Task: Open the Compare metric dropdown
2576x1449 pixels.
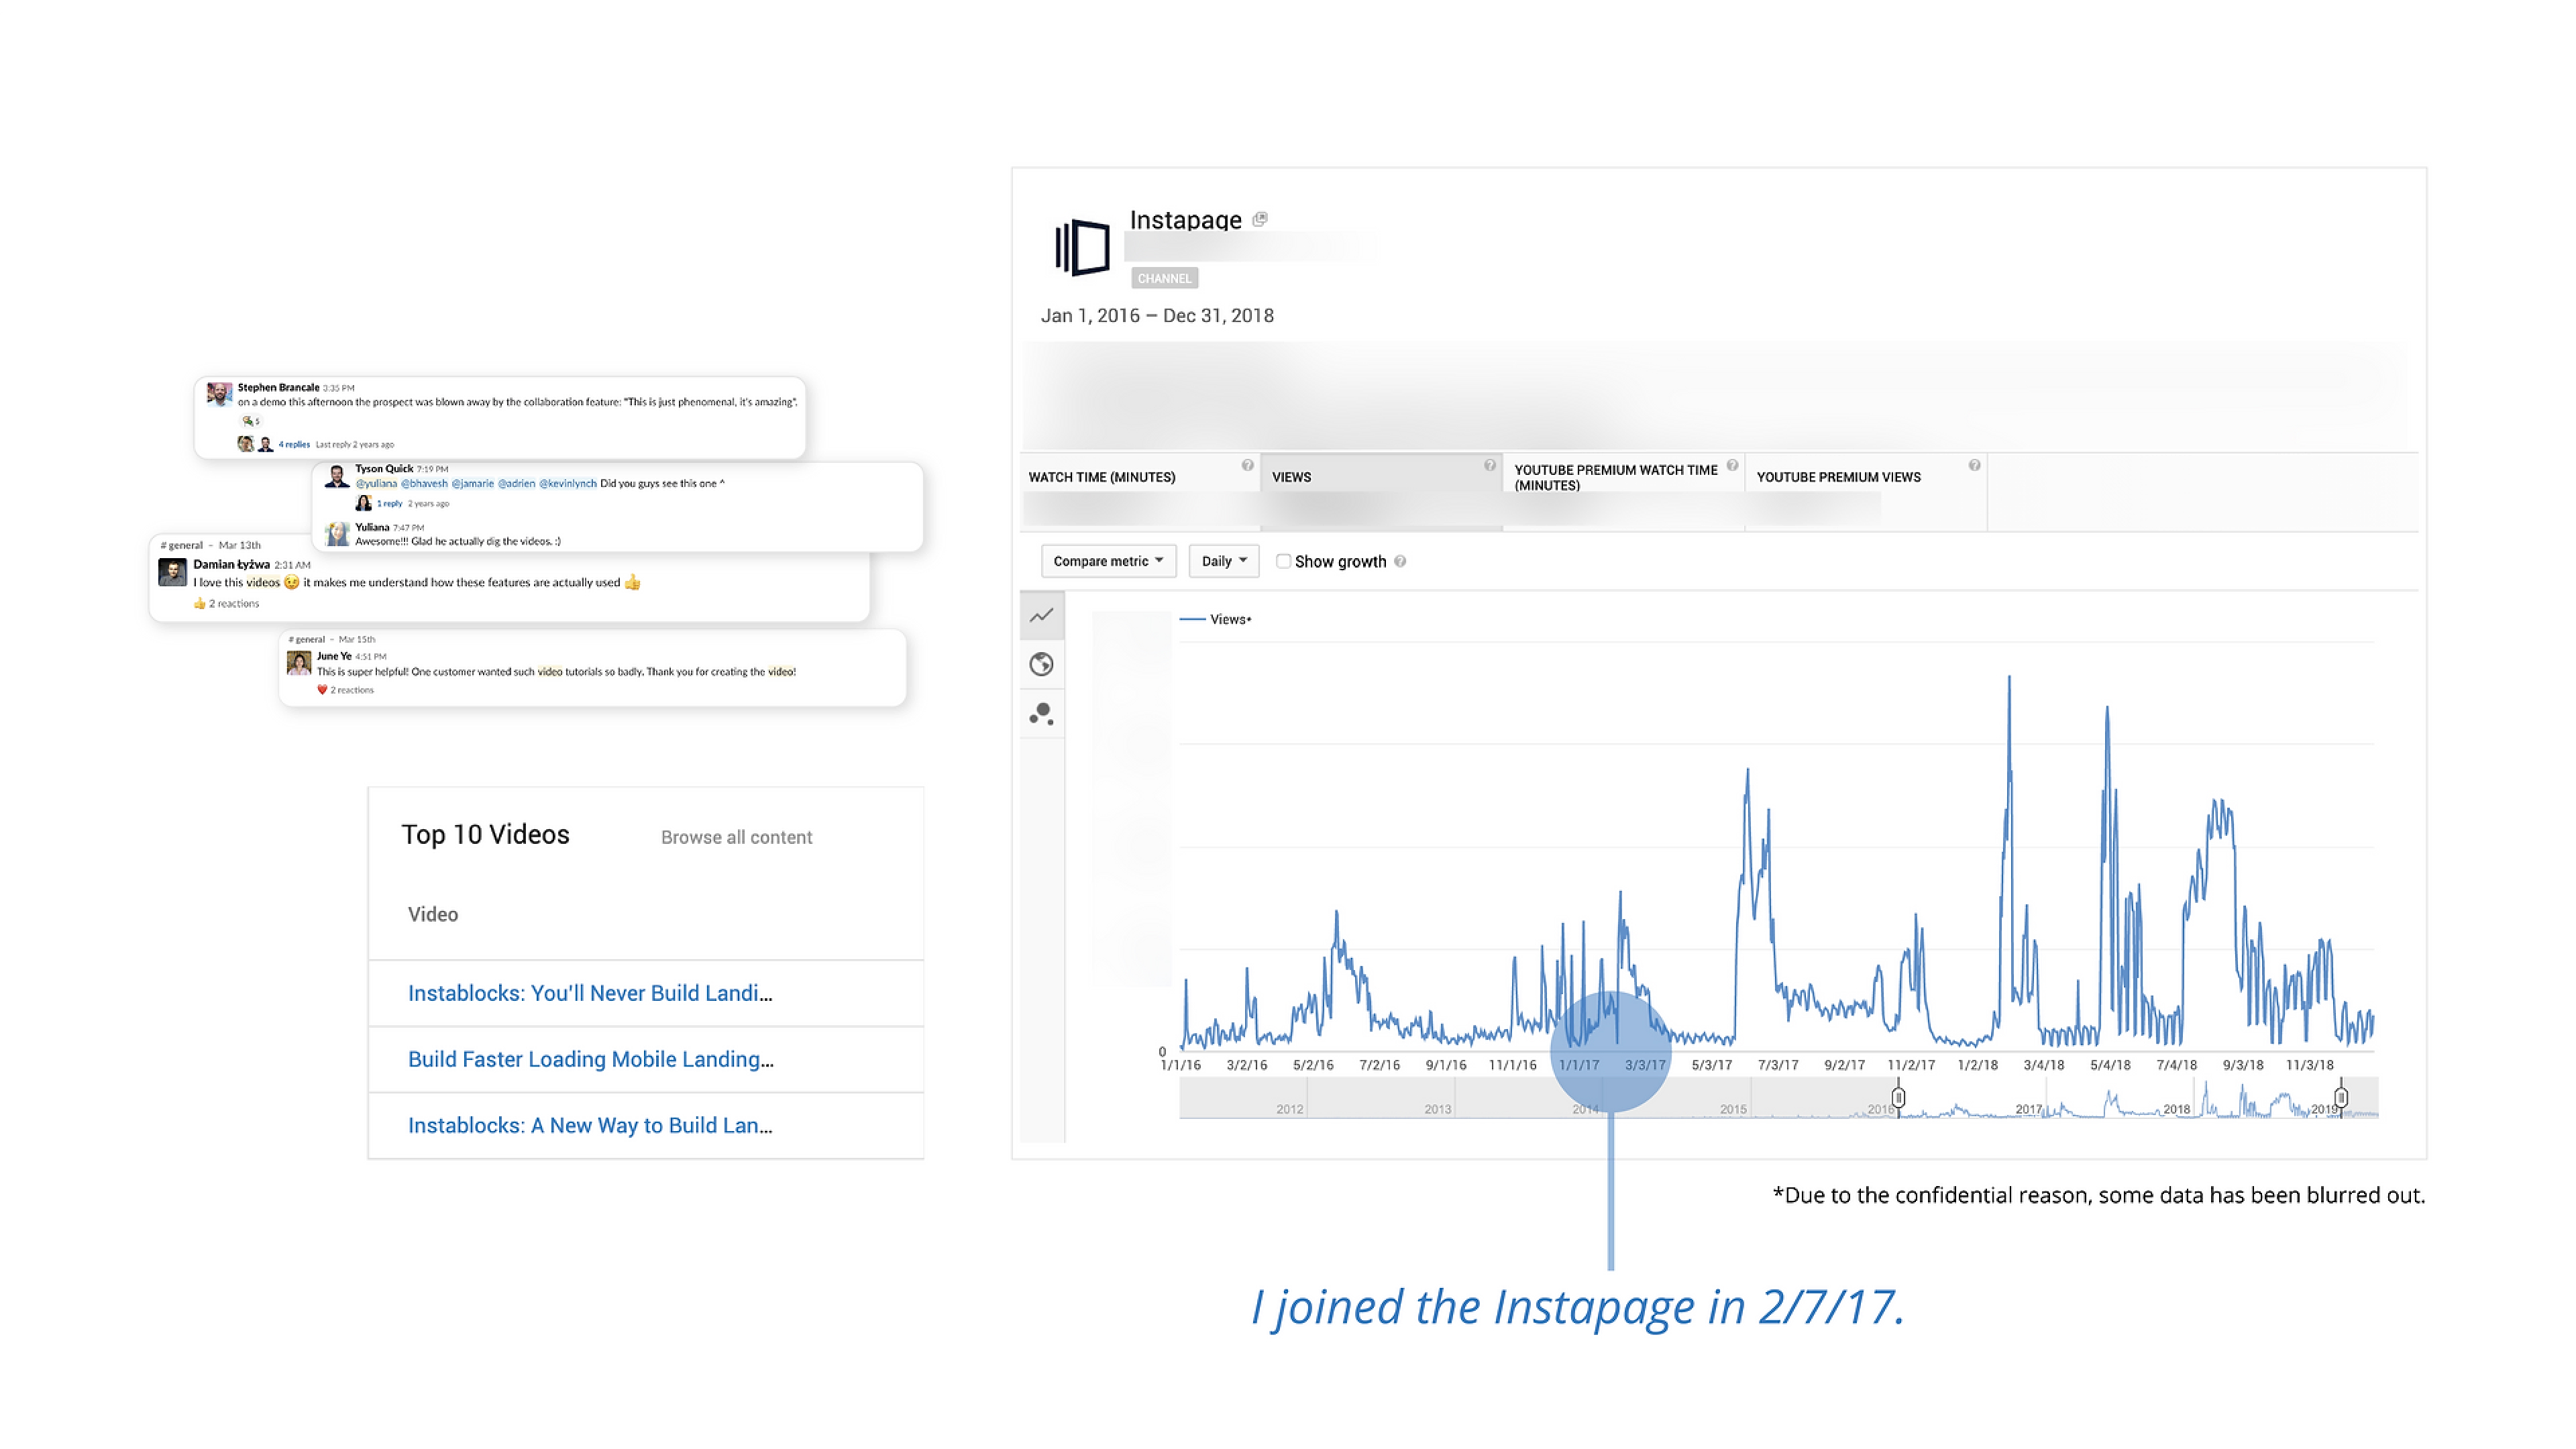Action: (x=1108, y=561)
